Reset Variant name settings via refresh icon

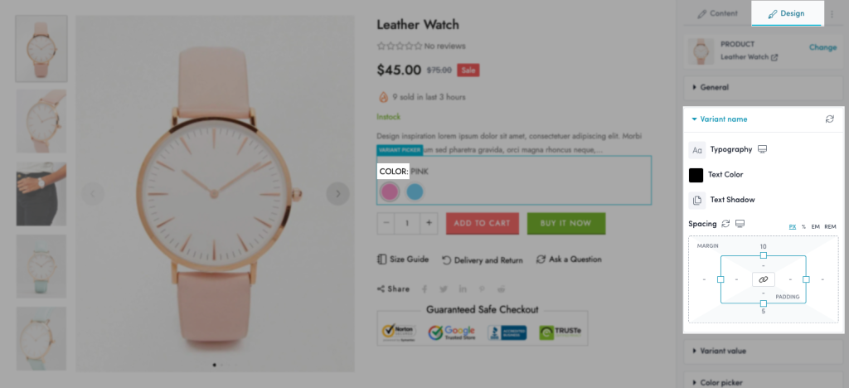pos(829,119)
